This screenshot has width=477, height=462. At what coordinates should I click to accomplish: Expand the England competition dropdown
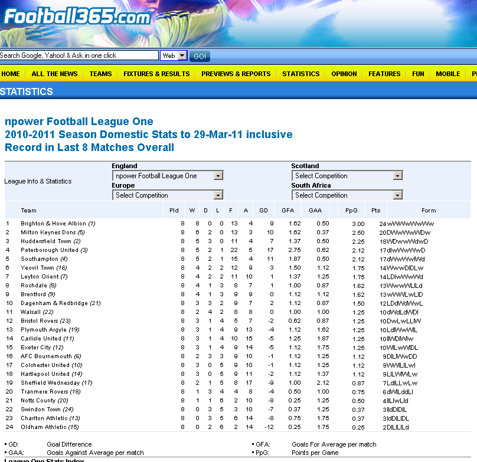pyautogui.click(x=168, y=175)
